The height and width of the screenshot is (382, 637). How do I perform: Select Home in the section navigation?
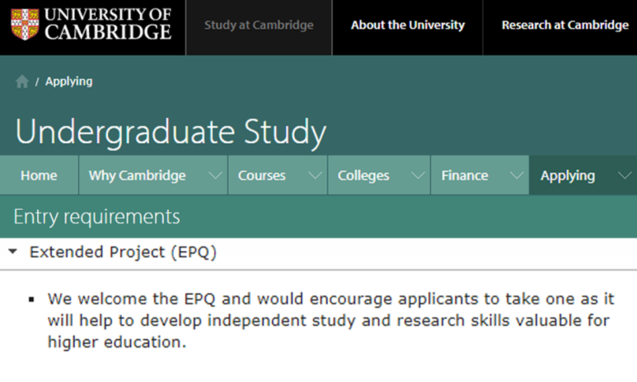pos(39,175)
